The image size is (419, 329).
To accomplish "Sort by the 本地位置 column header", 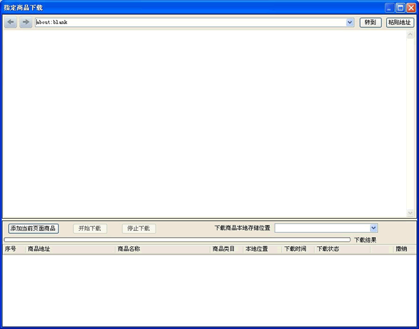I will click(x=263, y=249).
